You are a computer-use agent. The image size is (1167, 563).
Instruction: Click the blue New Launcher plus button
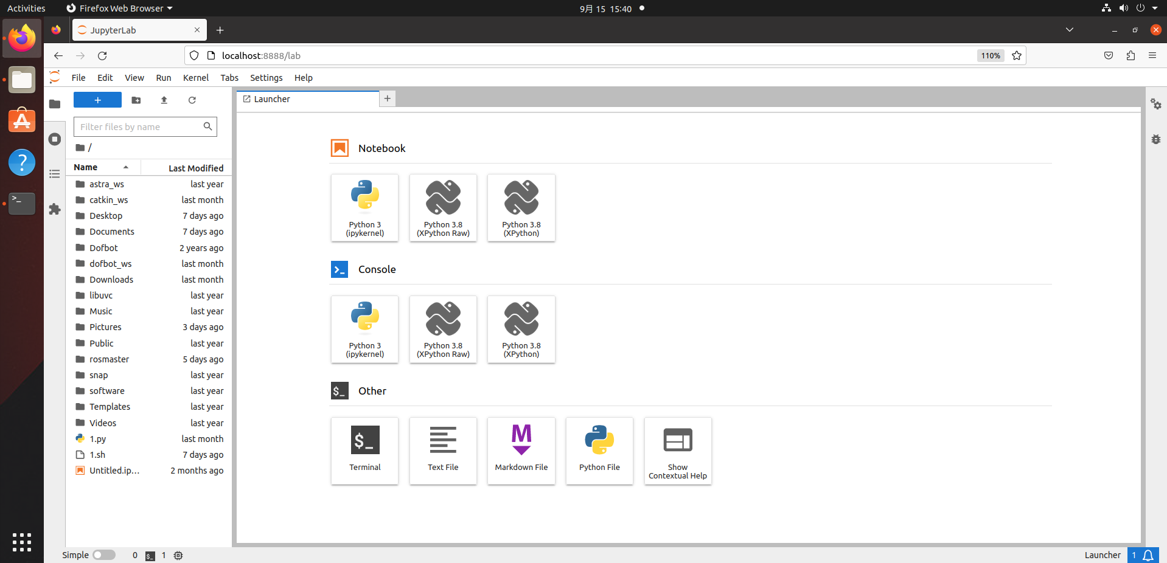(97, 100)
